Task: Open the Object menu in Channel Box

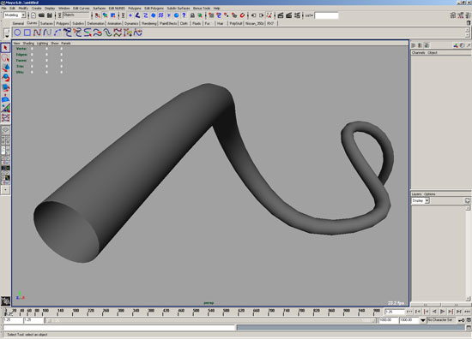Action: [433, 53]
